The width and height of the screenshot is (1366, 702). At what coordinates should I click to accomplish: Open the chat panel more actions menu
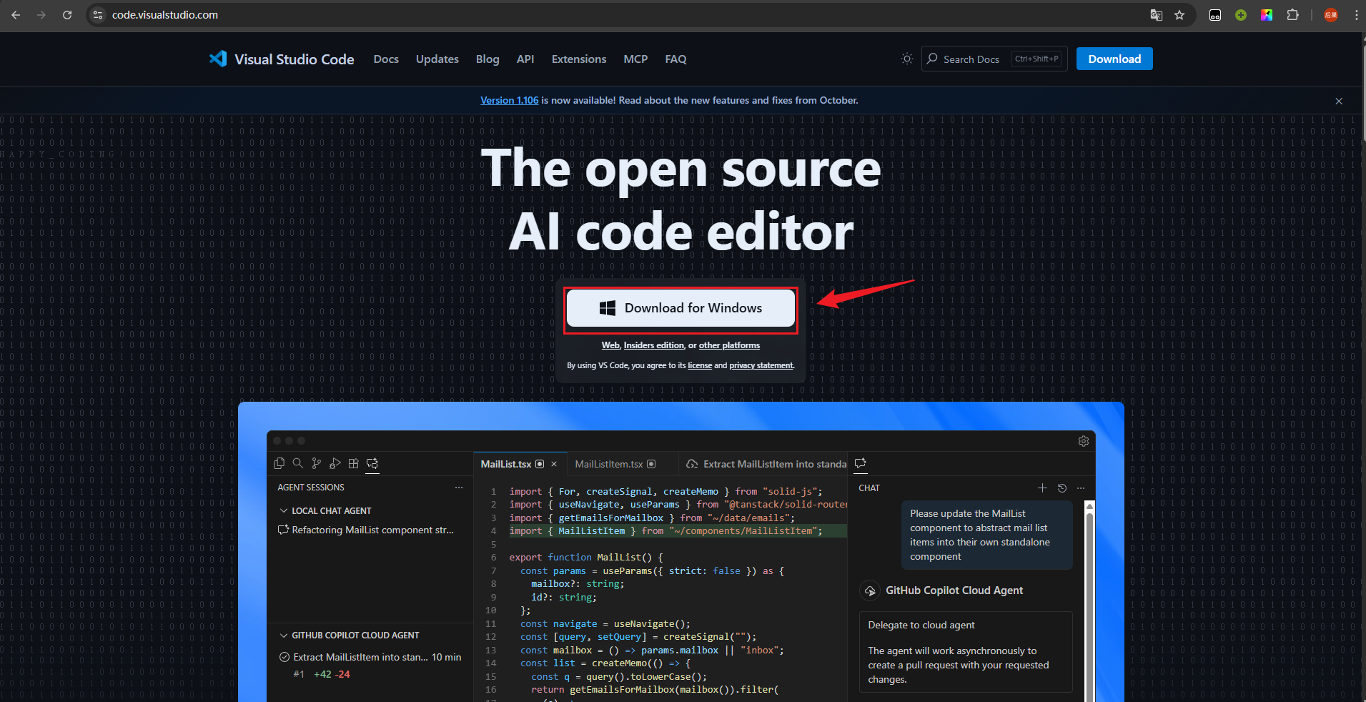tap(1081, 488)
